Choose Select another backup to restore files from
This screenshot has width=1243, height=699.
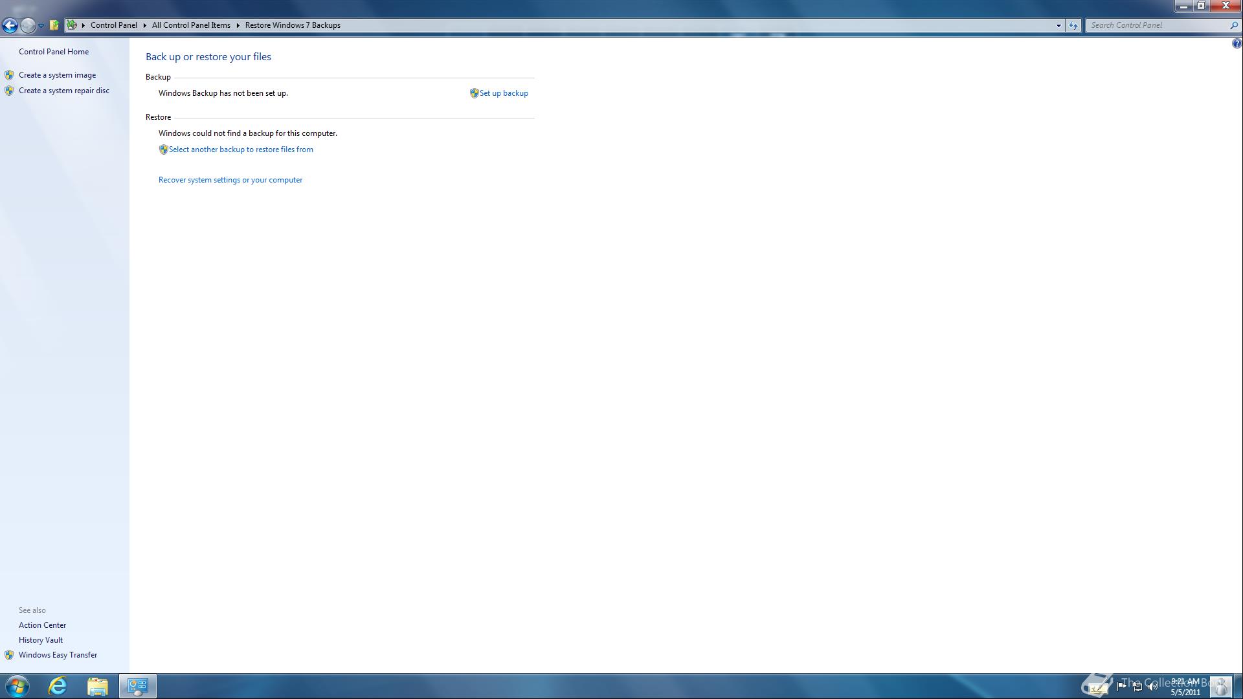pyautogui.click(x=241, y=150)
